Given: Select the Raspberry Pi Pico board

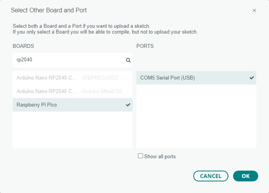Looking at the screenshot, I should (37, 105).
